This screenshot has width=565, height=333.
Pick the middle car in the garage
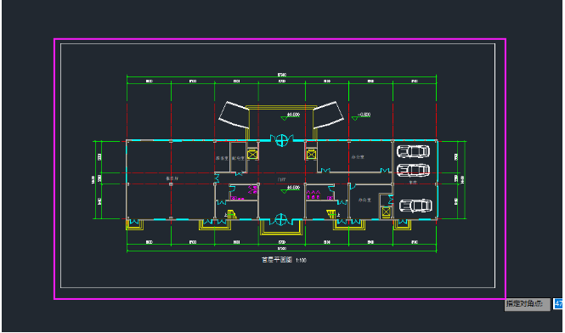point(413,169)
